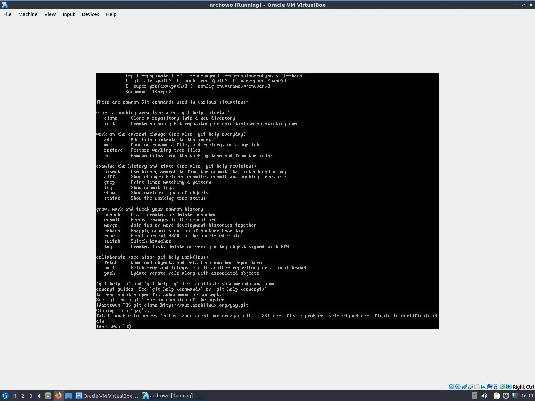This screenshot has width=535, height=401.
Task: Open the Input menu
Action: pos(69,14)
